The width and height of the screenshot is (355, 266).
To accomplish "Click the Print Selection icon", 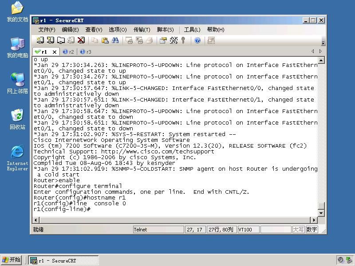I will click(139, 40).
